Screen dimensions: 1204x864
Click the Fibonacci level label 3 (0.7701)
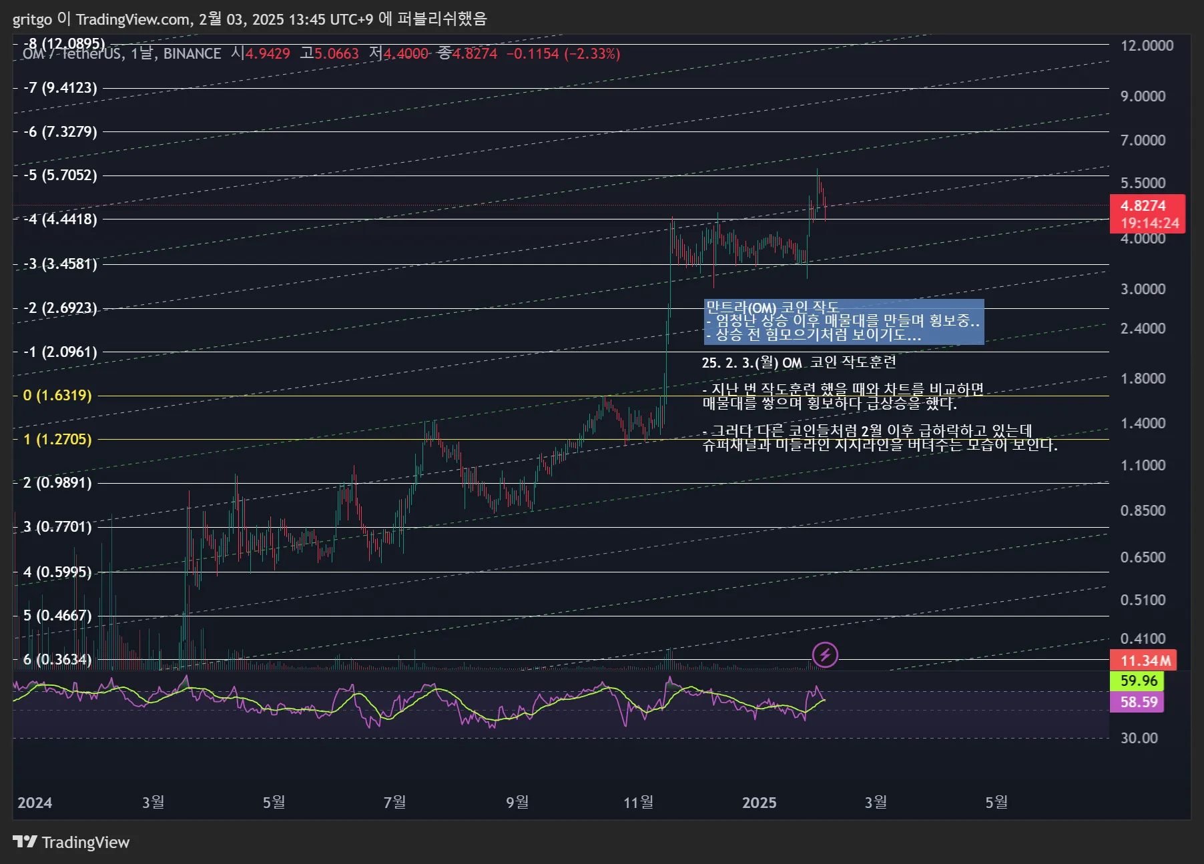[x=57, y=526]
